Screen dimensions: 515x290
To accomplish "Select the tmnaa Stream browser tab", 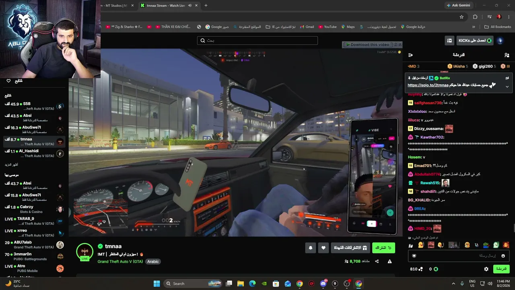I will (x=166, y=5).
